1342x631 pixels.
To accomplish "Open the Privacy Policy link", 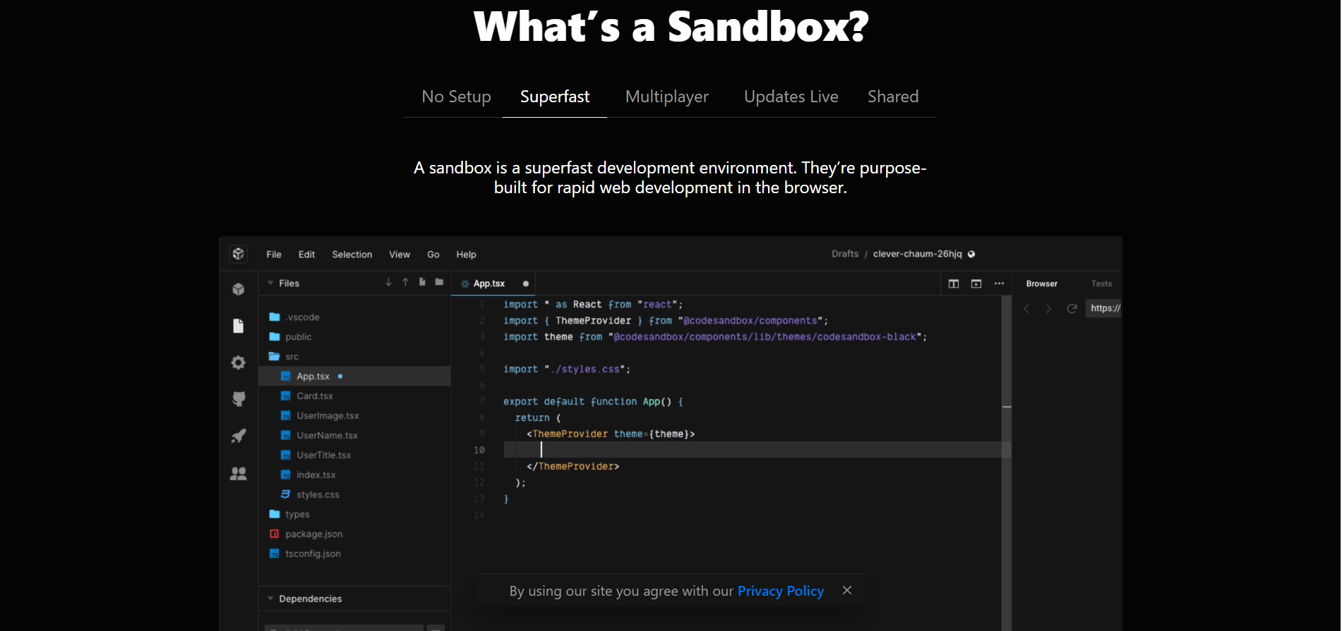I will pos(780,591).
